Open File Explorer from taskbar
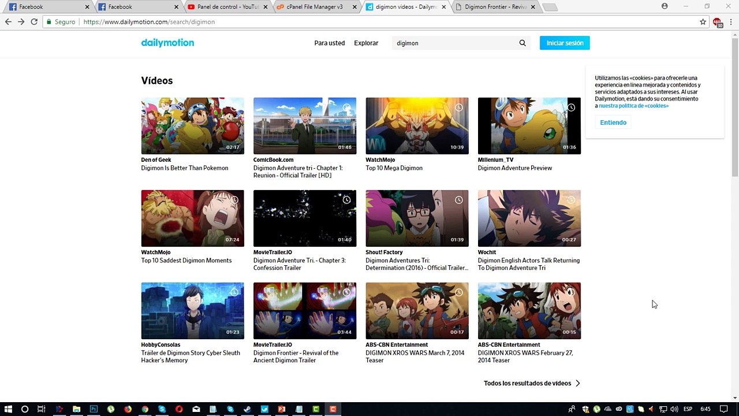The width and height of the screenshot is (739, 416). pyautogui.click(x=76, y=409)
